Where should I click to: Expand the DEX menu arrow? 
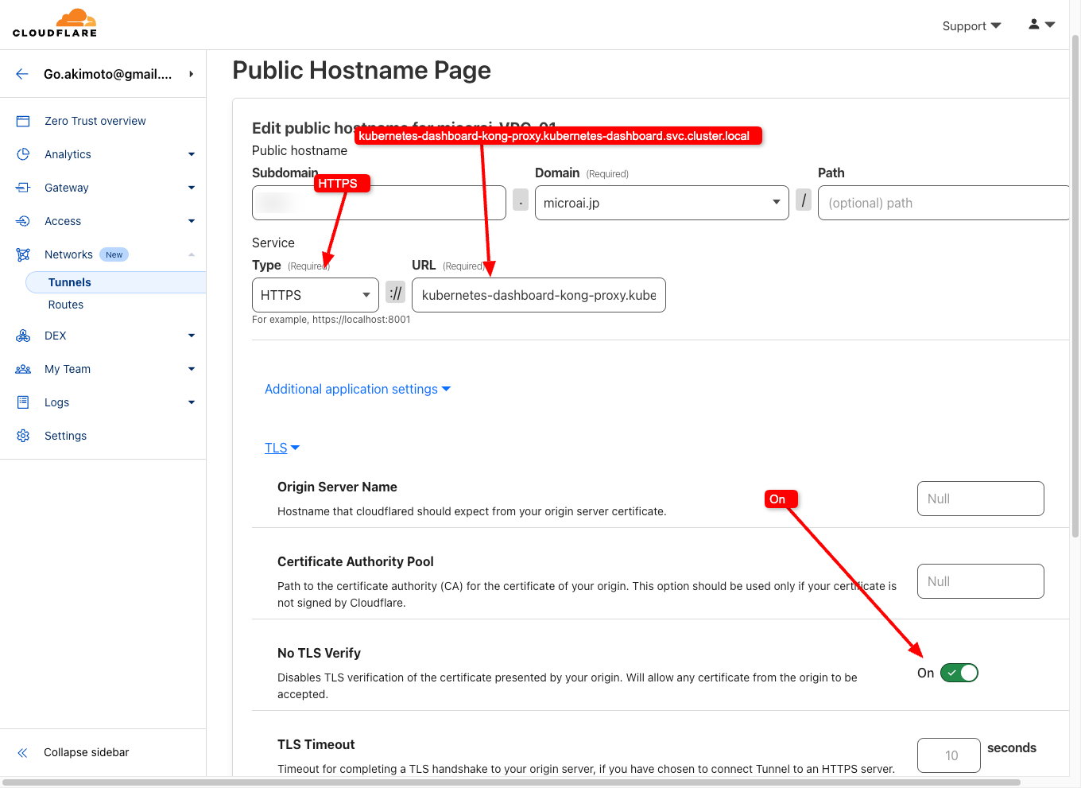(192, 336)
